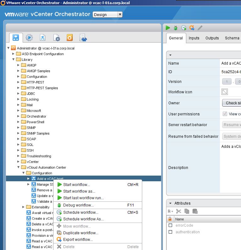241x250 pixels.
Task: Switch to the Inputs tab
Action: pyautogui.click(x=194, y=38)
